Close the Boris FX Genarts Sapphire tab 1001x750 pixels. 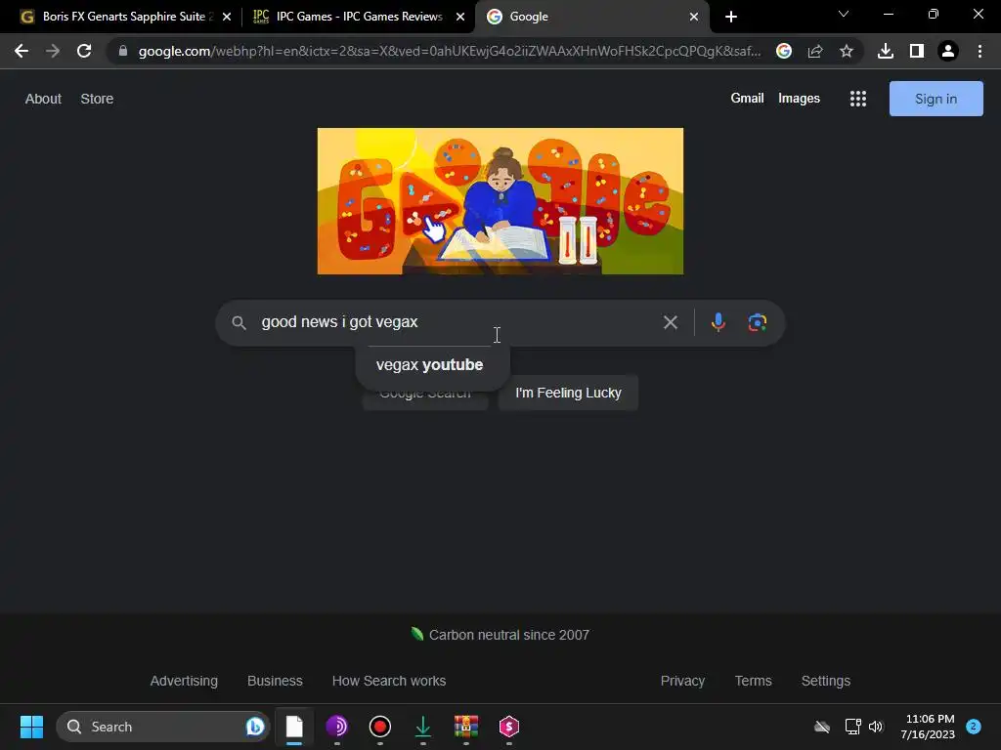pyautogui.click(x=227, y=17)
